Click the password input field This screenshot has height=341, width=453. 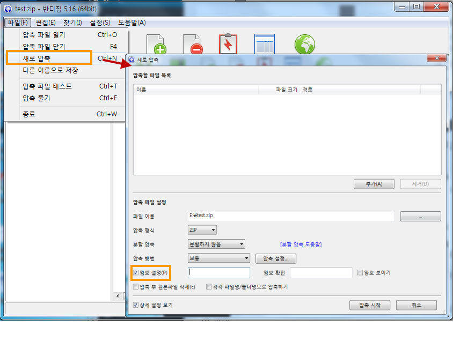click(x=219, y=272)
